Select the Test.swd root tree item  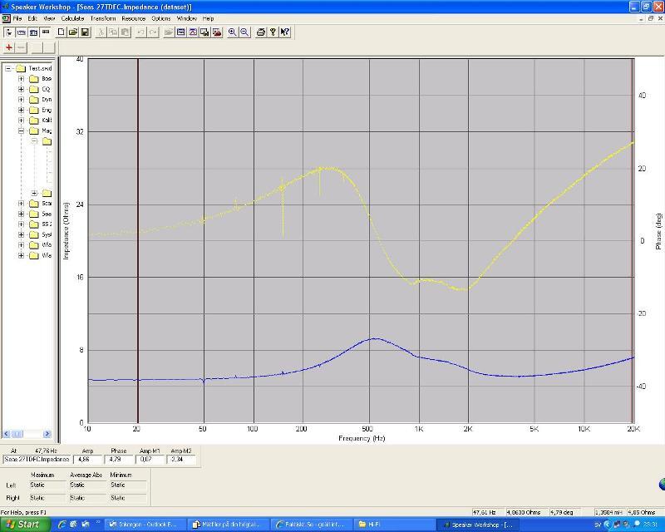coord(40,68)
